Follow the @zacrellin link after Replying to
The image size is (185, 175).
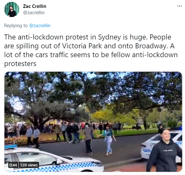[40, 26]
